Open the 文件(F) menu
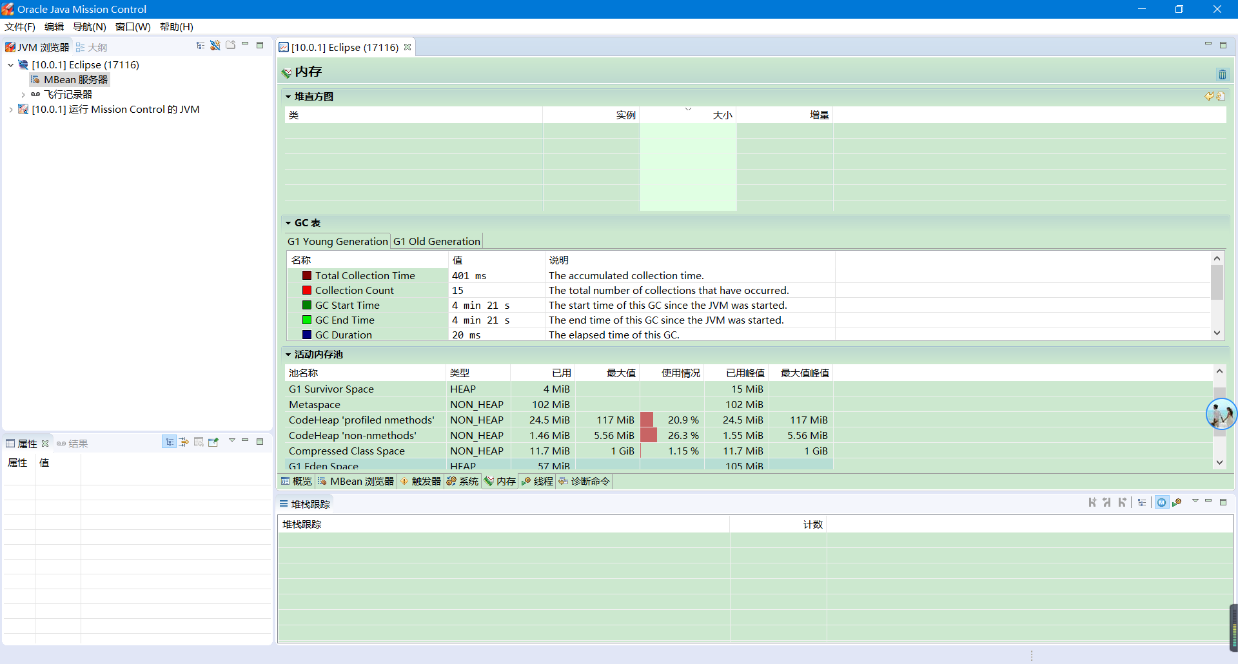This screenshot has width=1238, height=664. [x=20, y=27]
